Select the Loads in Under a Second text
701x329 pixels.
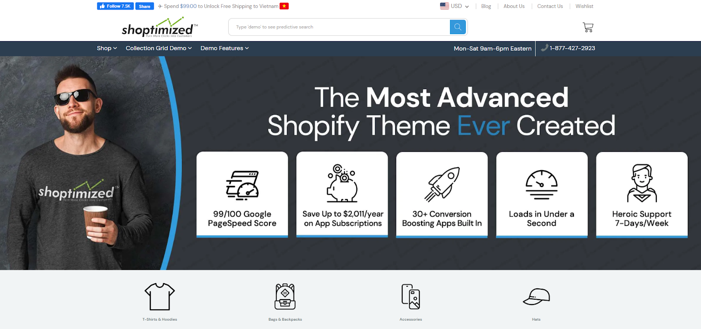point(542,219)
